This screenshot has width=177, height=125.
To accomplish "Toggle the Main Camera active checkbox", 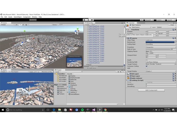I will click(x=130, y=25).
